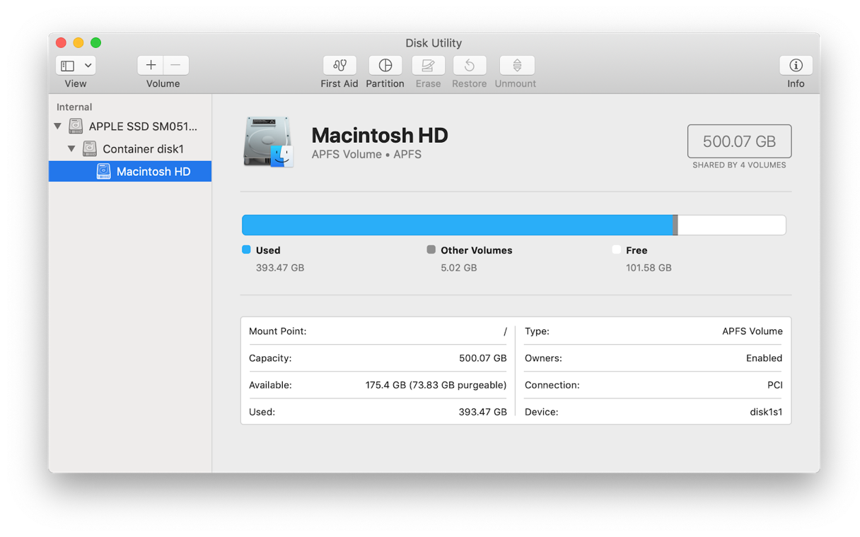
Task: Remove volume with the minus button
Action: (176, 65)
